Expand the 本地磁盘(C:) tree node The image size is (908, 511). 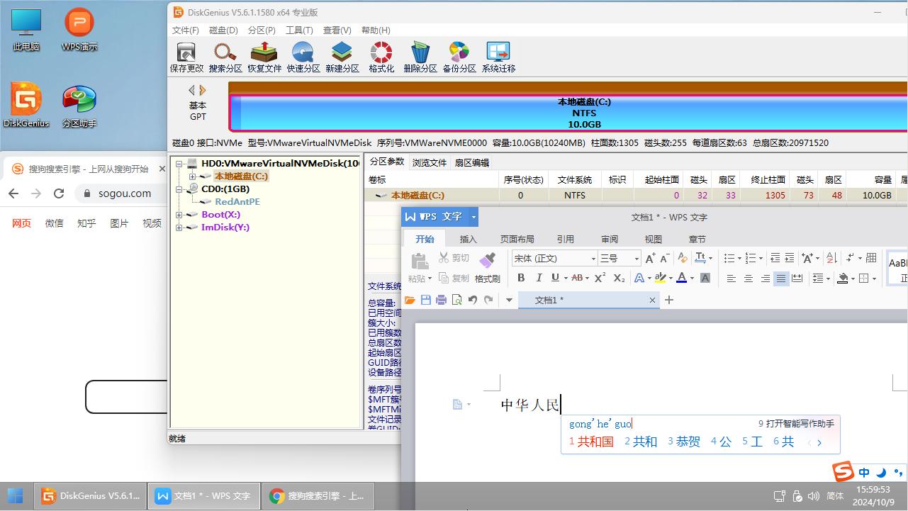(192, 176)
